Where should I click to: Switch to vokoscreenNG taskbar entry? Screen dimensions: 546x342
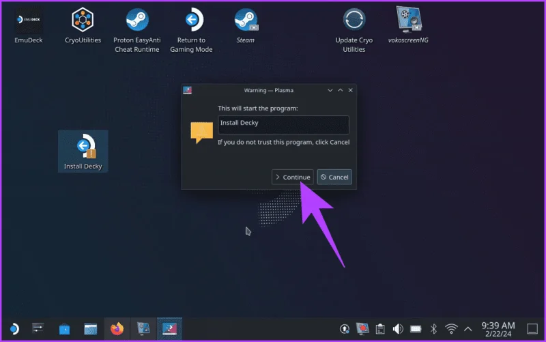(143, 329)
